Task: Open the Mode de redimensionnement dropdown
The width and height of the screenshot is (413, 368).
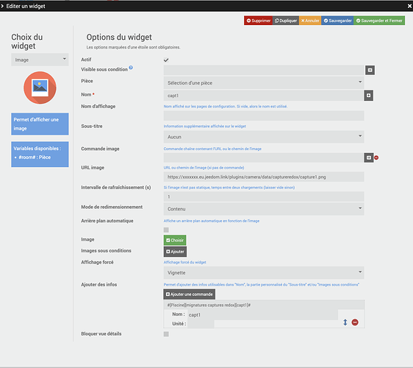Action: 264,209
